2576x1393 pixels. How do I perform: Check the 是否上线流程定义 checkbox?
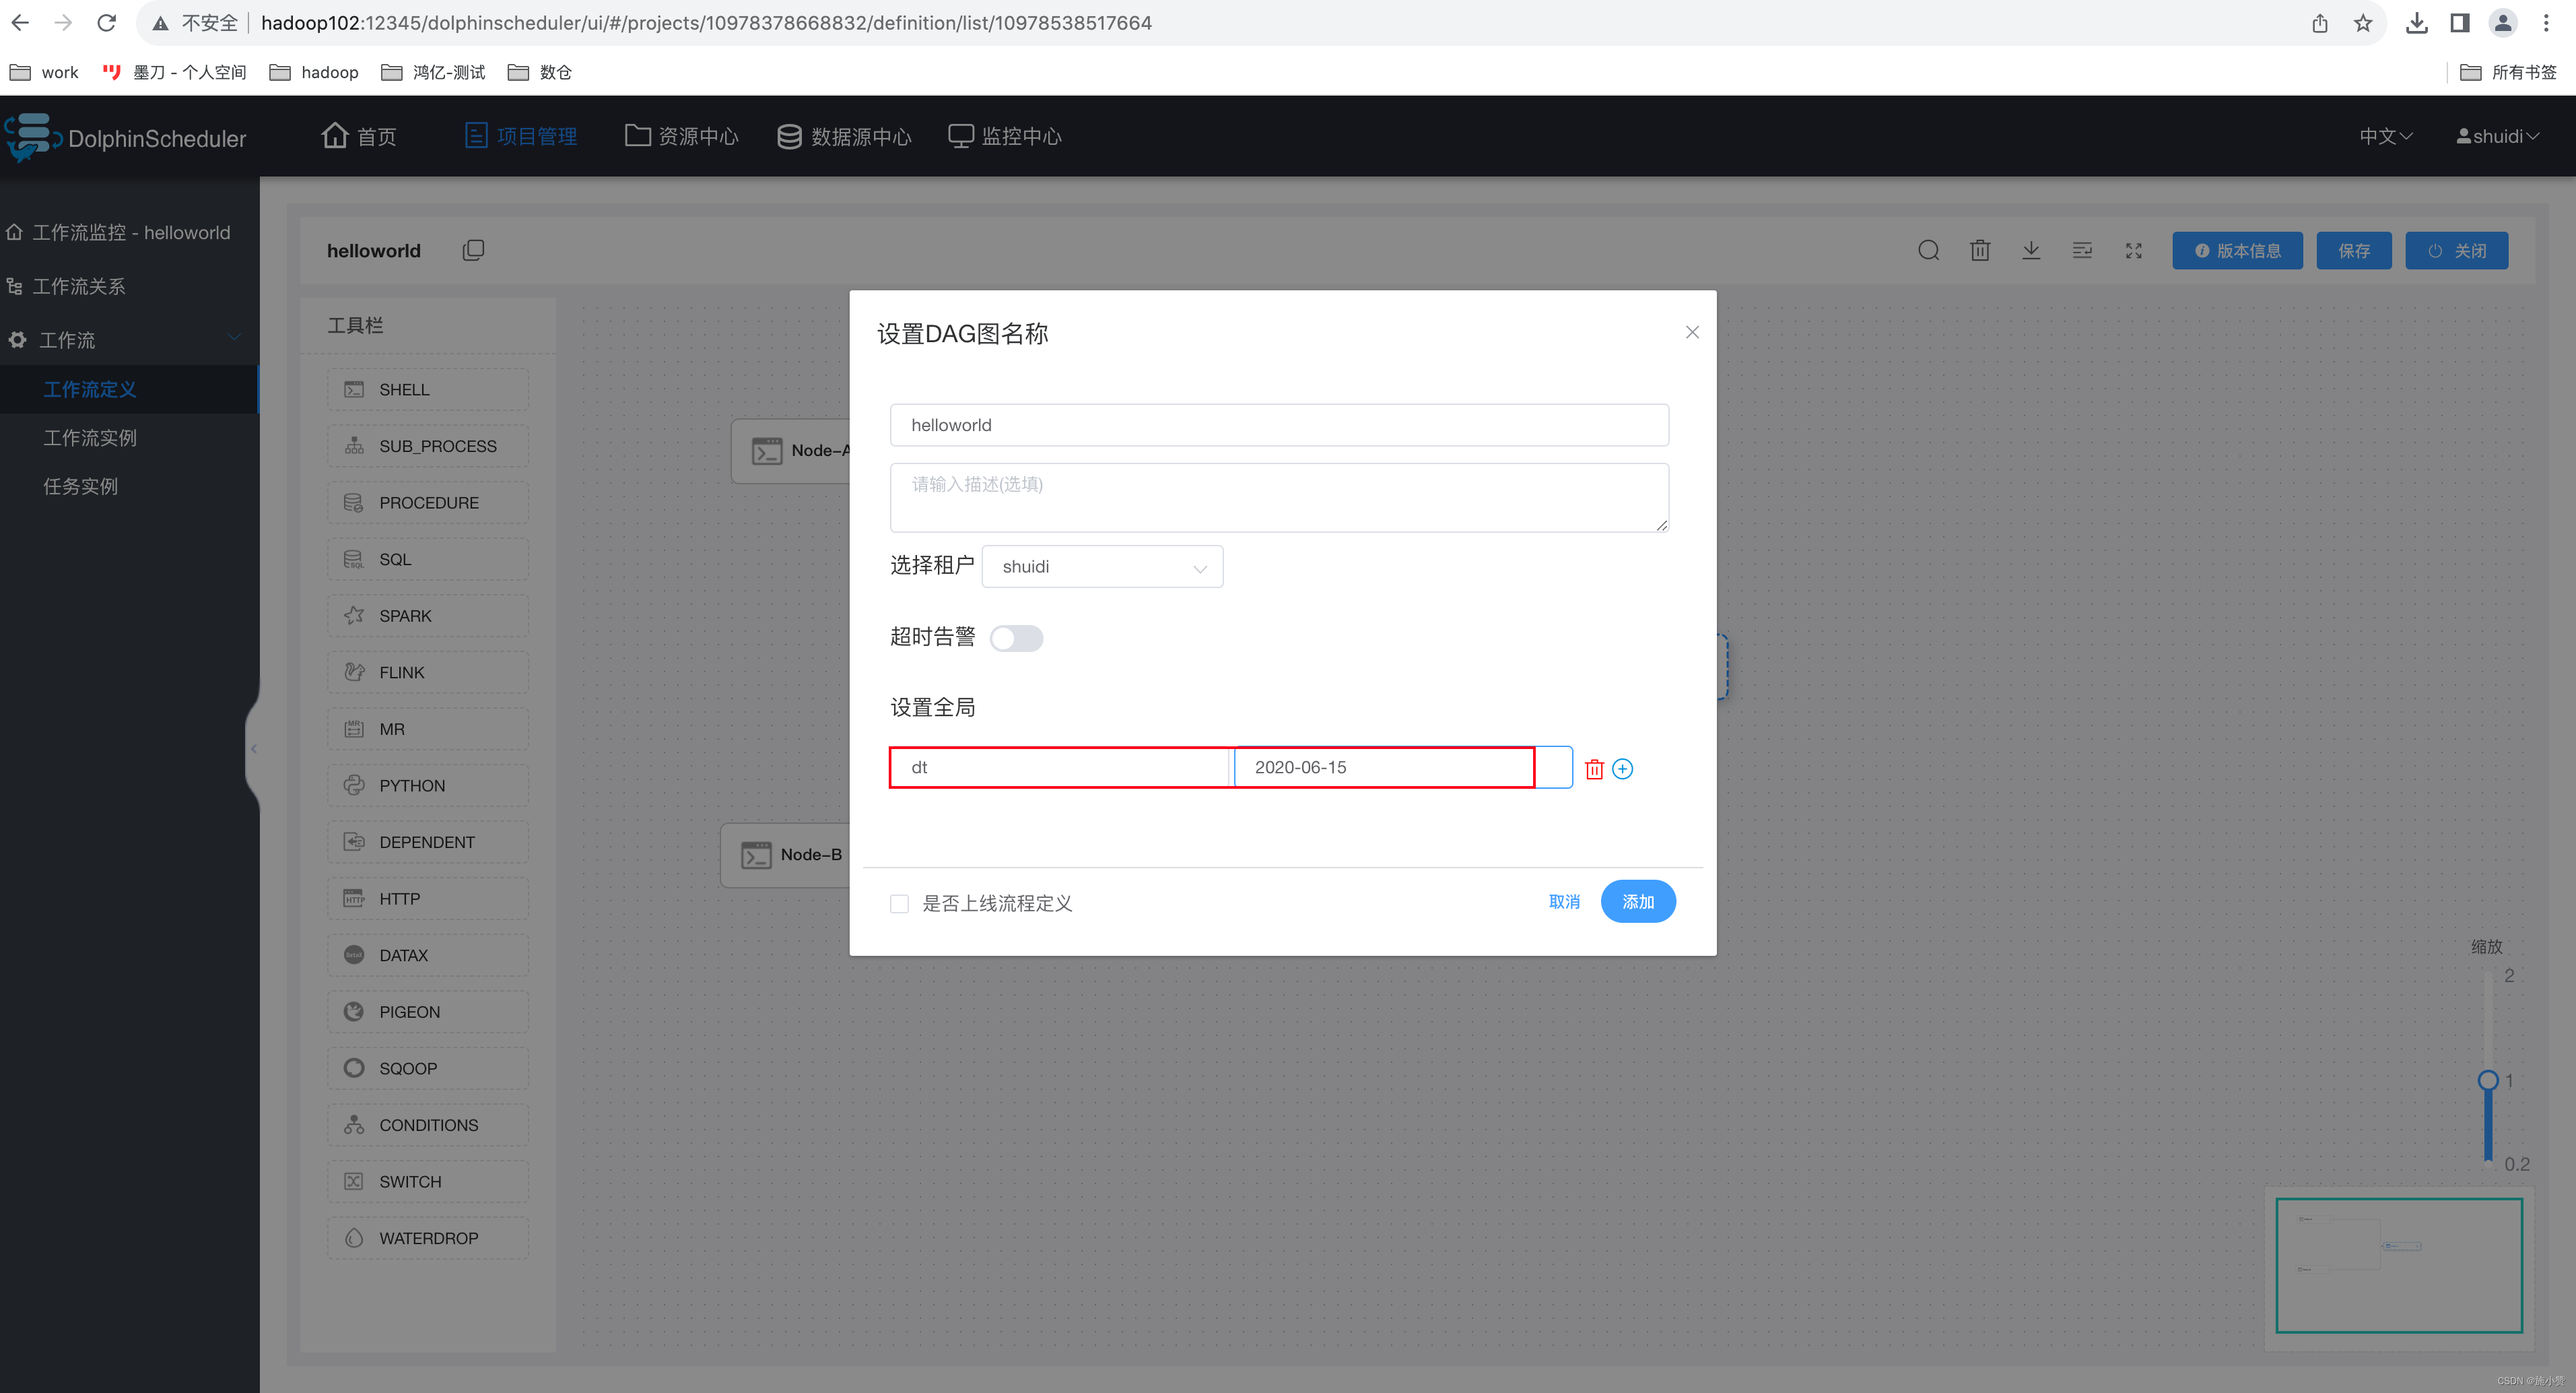coord(899,904)
